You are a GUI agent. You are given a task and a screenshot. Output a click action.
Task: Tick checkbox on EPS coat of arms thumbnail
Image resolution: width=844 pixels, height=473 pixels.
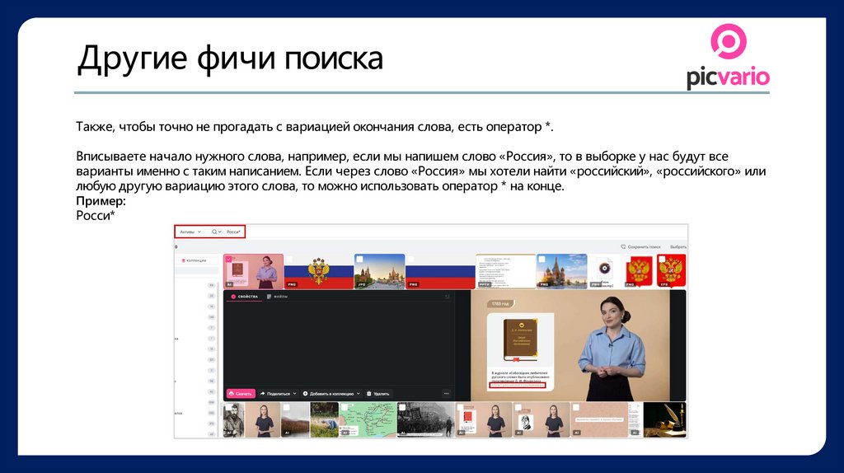662,260
